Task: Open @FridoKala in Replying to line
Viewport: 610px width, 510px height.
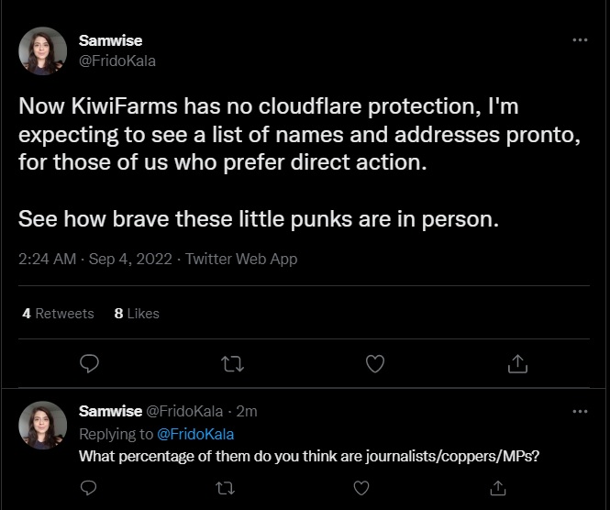Action: tap(197, 434)
